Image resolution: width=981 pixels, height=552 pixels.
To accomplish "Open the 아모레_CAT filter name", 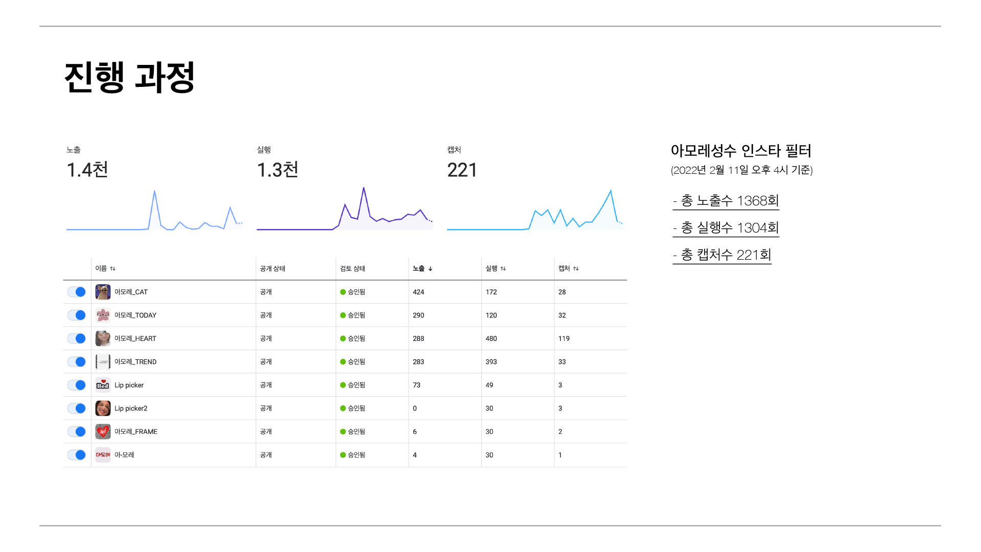I will click(131, 292).
